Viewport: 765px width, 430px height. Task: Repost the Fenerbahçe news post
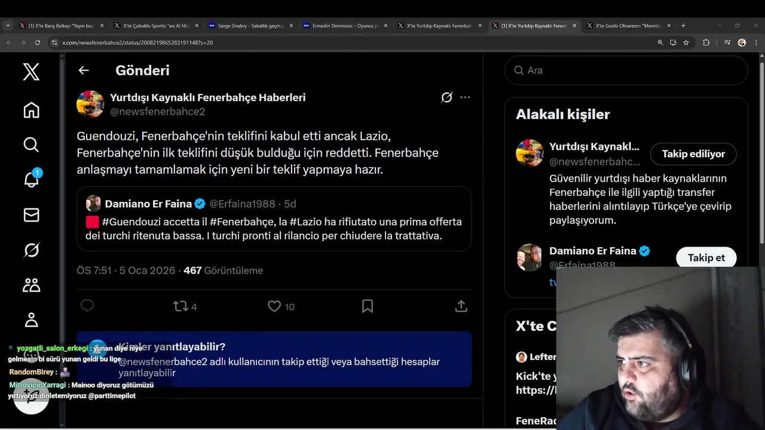[x=180, y=306]
